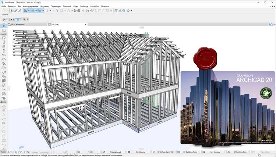Select the Curtain Wall tool
The image size is (276, 157).
pyautogui.click(x=4, y=81)
